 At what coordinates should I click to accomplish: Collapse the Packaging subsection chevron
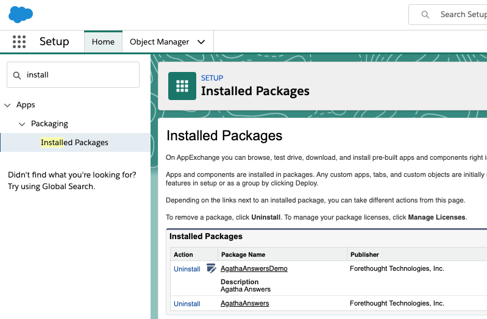pos(22,124)
